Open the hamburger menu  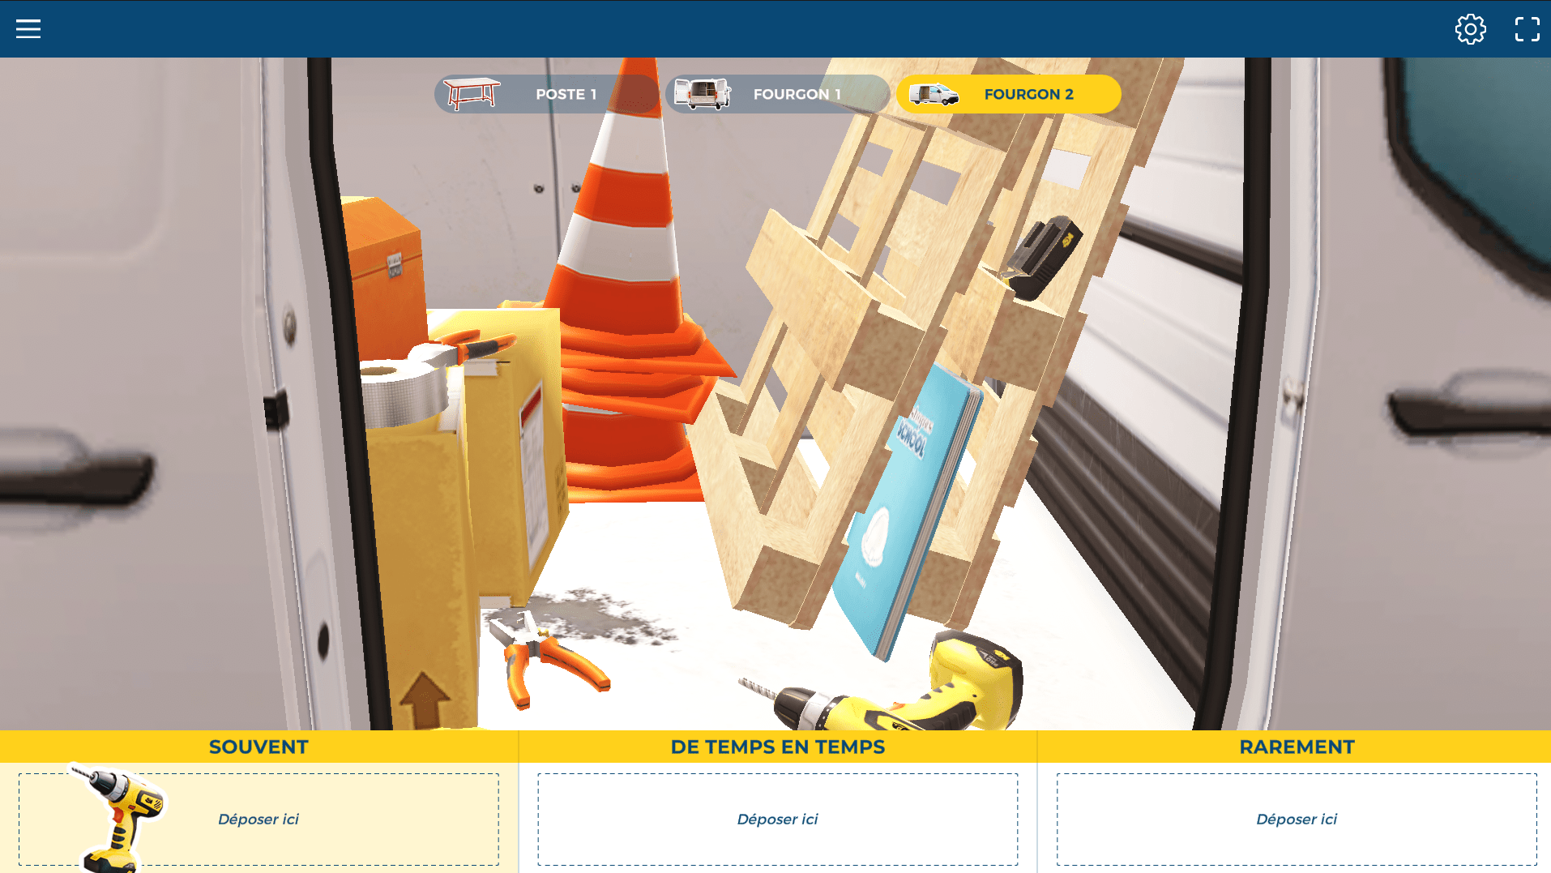pyautogui.click(x=28, y=29)
